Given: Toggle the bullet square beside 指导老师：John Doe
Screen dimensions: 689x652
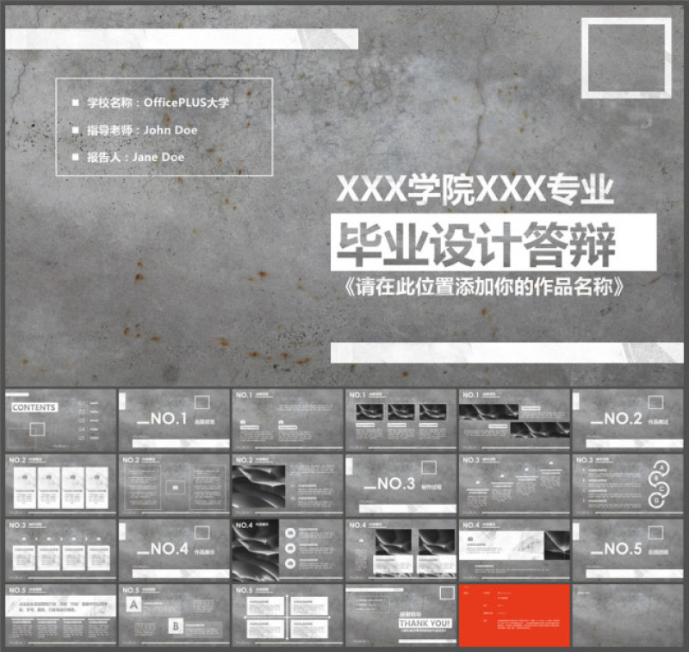Looking at the screenshot, I should (75, 129).
